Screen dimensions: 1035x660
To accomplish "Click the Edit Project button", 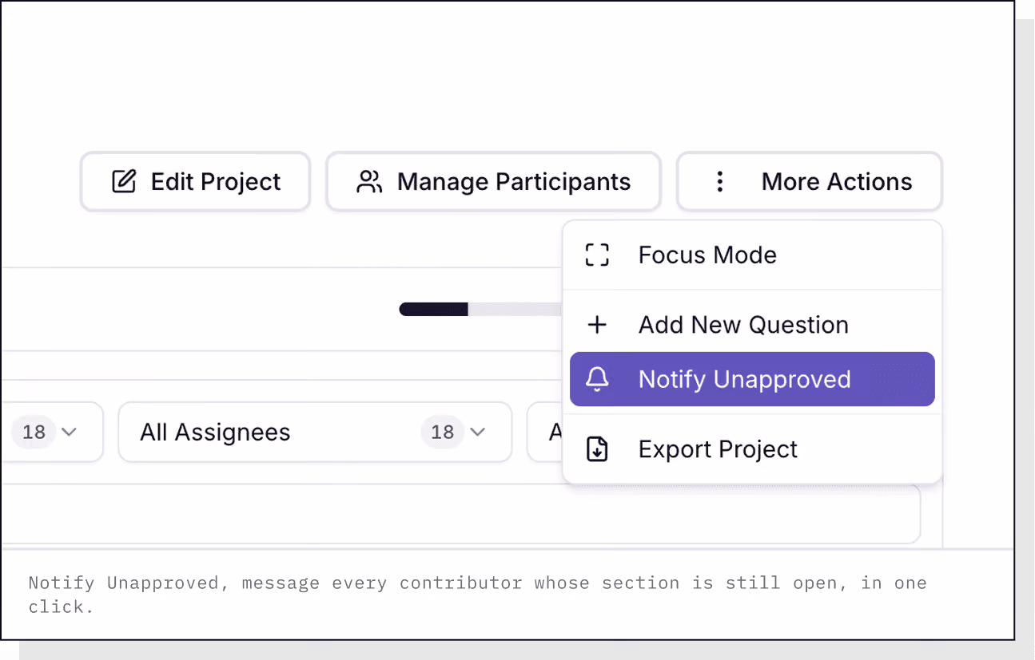I will coord(196,182).
